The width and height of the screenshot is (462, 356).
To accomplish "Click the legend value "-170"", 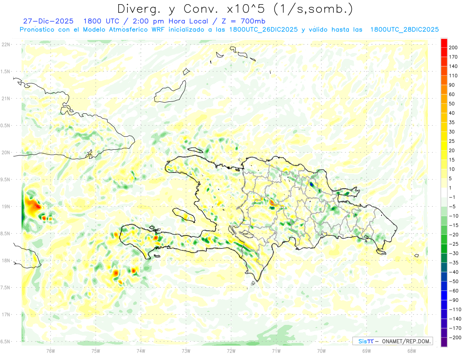I will pos(454,328).
